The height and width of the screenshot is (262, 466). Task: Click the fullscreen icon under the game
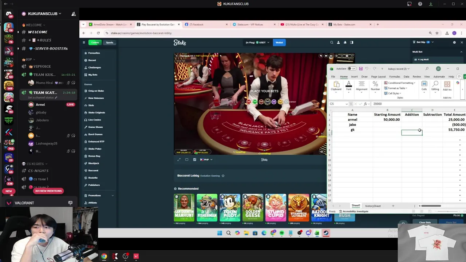pyautogui.click(x=179, y=159)
